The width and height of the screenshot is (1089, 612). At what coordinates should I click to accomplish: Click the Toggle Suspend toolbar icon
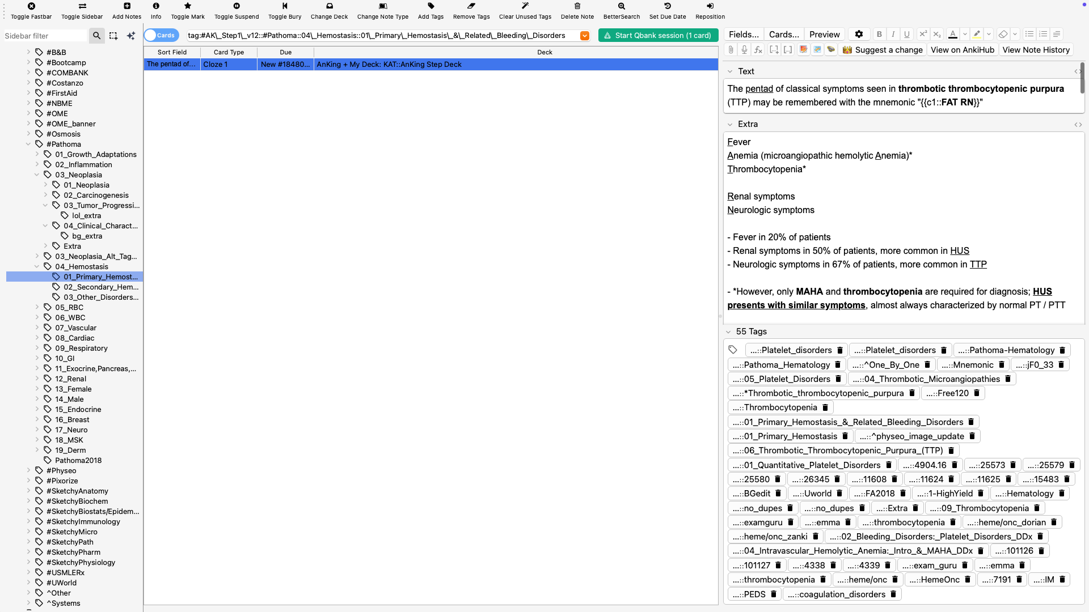click(x=237, y=6)
